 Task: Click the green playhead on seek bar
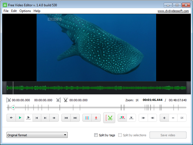click(x=13, y=108)
